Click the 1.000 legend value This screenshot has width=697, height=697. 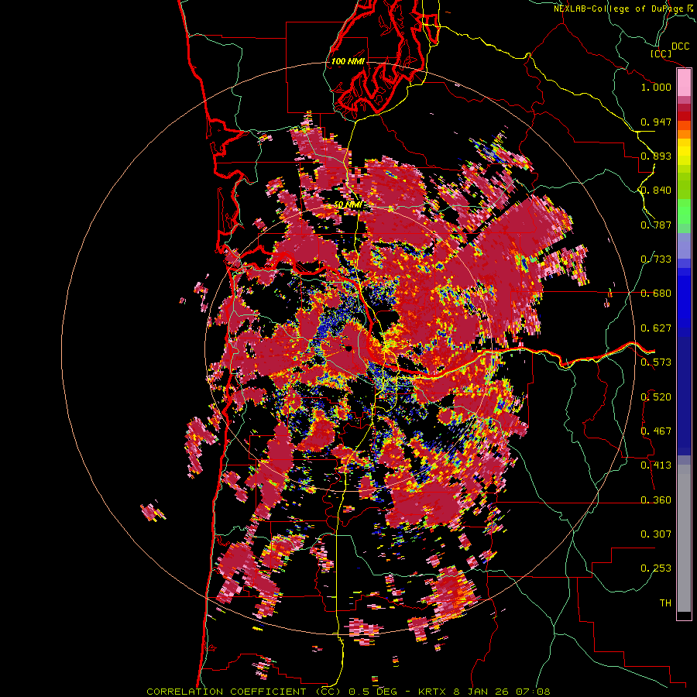656,87
